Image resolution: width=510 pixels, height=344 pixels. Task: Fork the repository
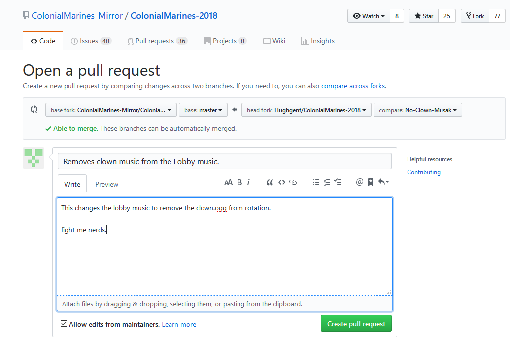point(475,16)
